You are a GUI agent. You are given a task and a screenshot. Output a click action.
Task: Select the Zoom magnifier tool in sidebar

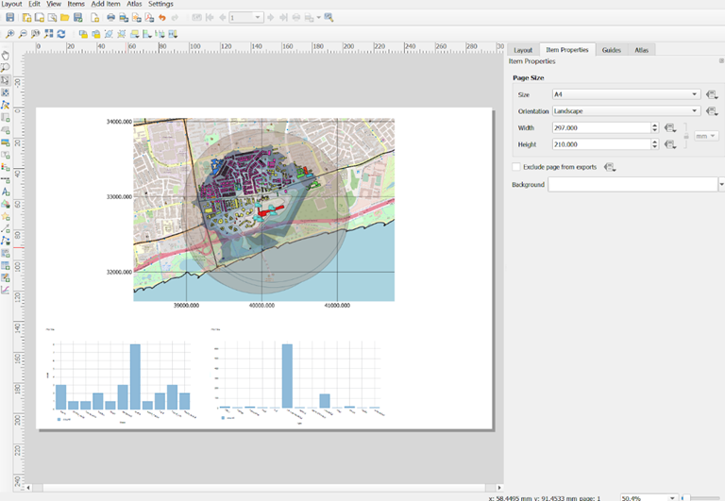[x=6, y=68]
